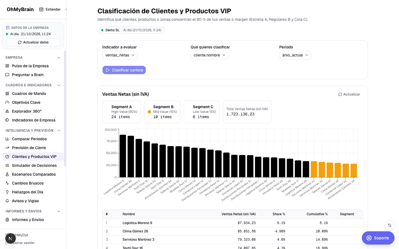Collapse the Inteligencia y Previsión section

(x=59, y=131)
